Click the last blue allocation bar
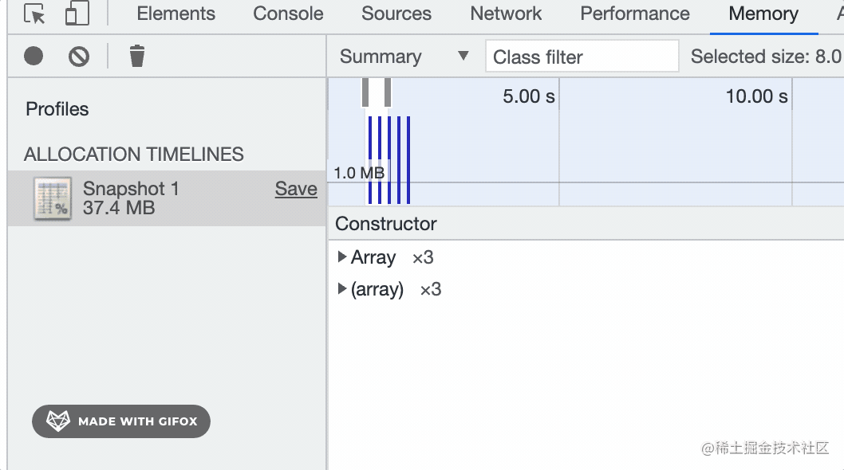 408,159
